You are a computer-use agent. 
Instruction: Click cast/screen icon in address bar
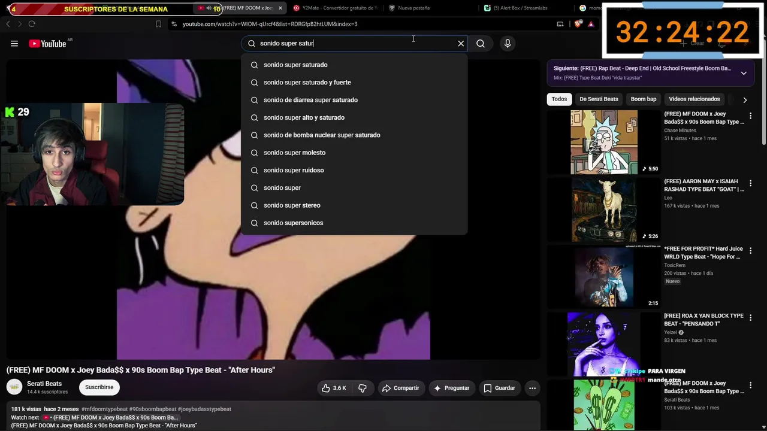[x=560, y=24]
